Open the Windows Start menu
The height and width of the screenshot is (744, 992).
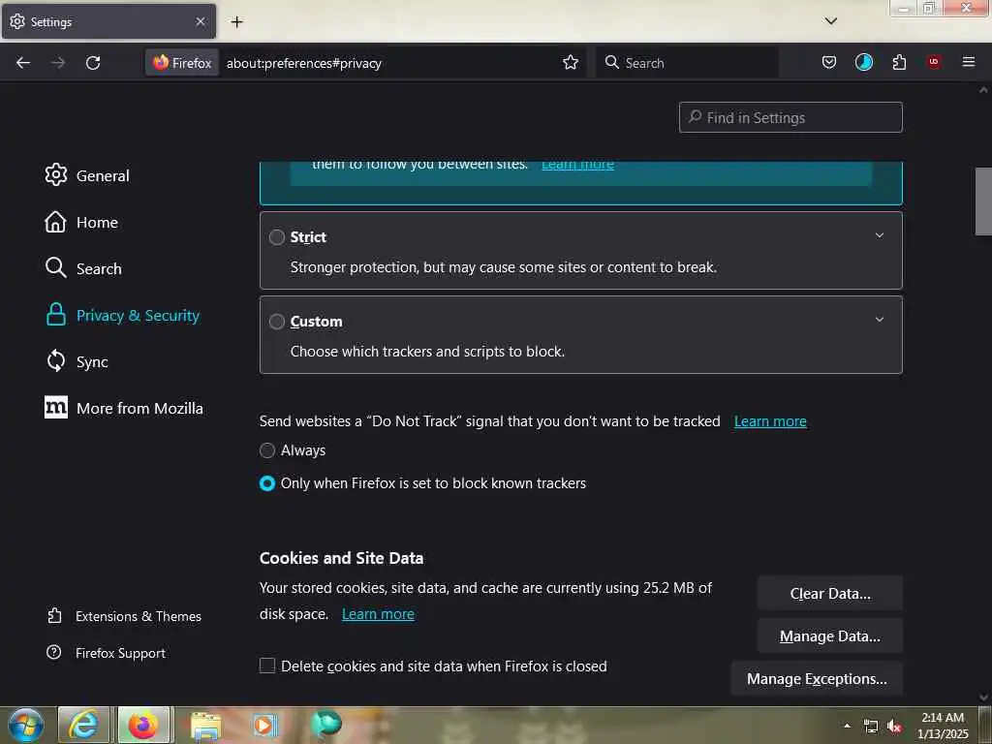click(x=25, y=725)
